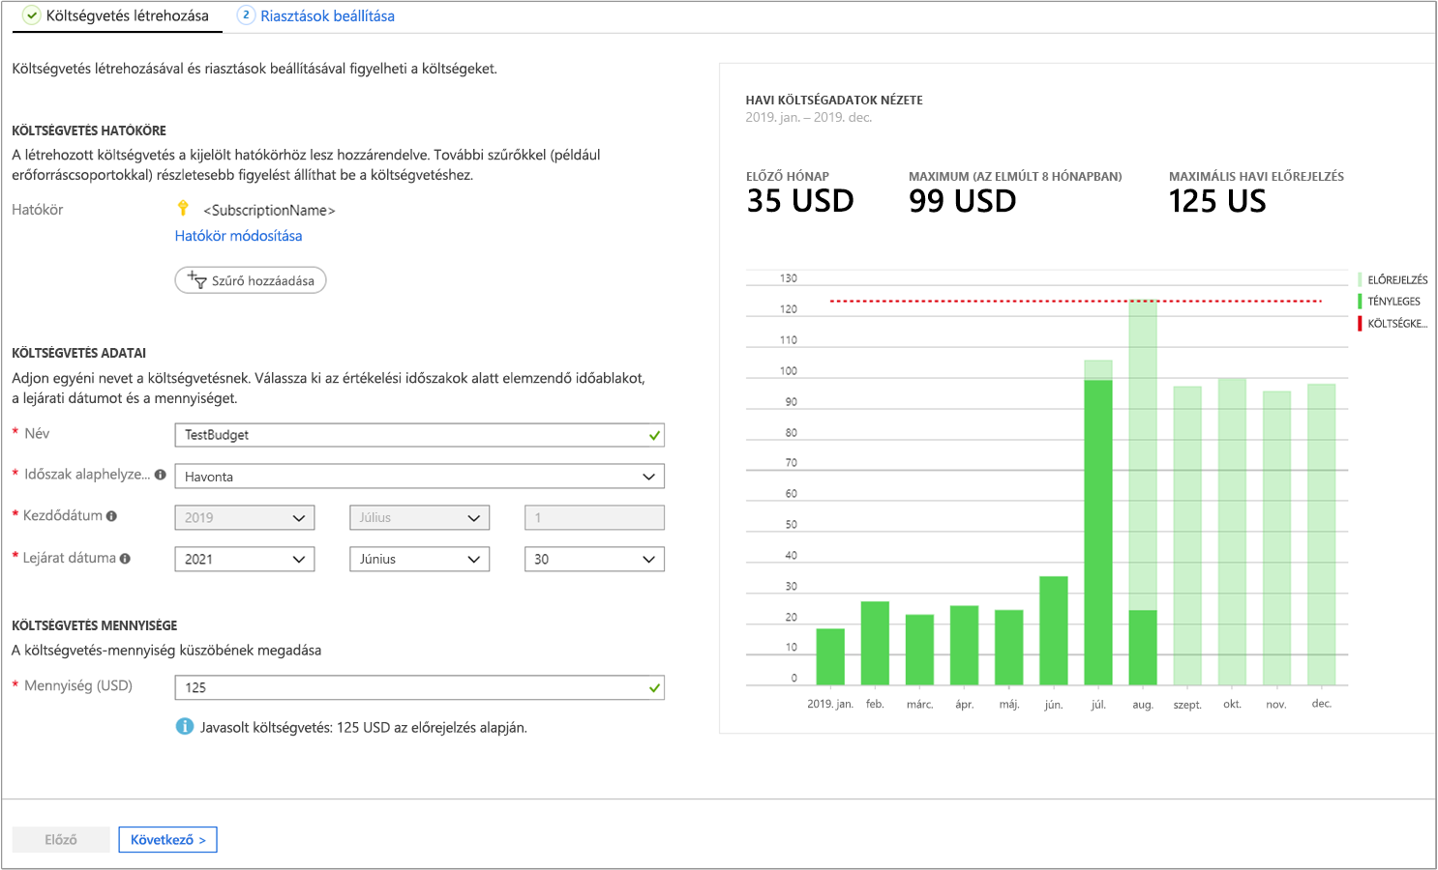Click the info icon next to Lejárat dátuma

point(125,559)
